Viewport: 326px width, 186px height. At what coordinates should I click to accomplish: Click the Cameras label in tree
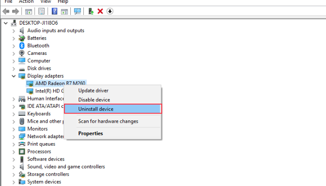coord(37,53)
